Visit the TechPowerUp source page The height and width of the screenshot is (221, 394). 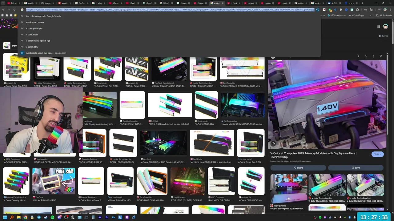377,154
